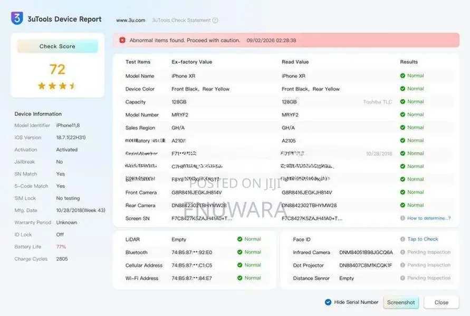The image size is (470, 316).
Task: Select the Read Value model number MRYF2
Action: 290,115
